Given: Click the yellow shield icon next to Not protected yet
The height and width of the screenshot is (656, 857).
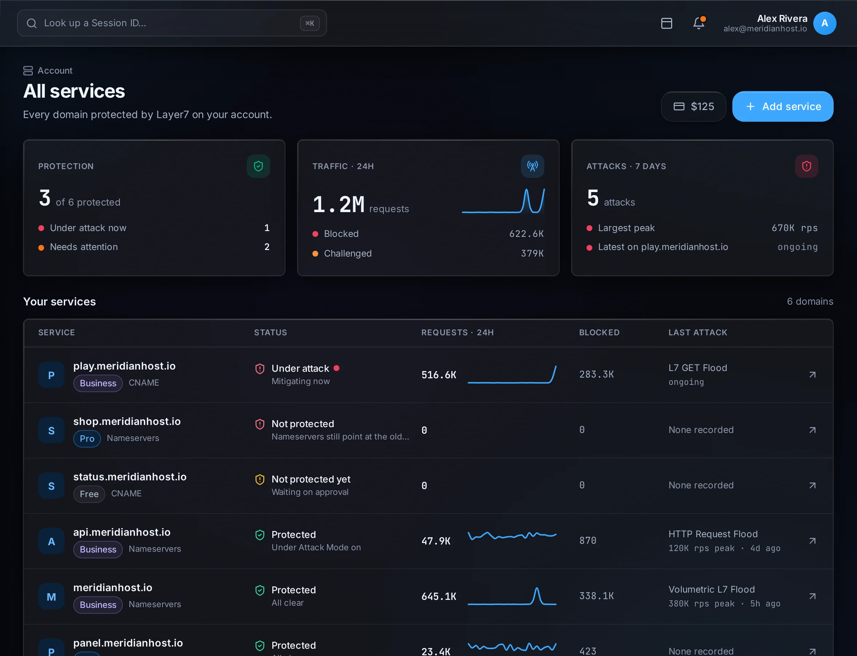Looking at the screenshot, I should pyautogui.click(x=260, y=480).
